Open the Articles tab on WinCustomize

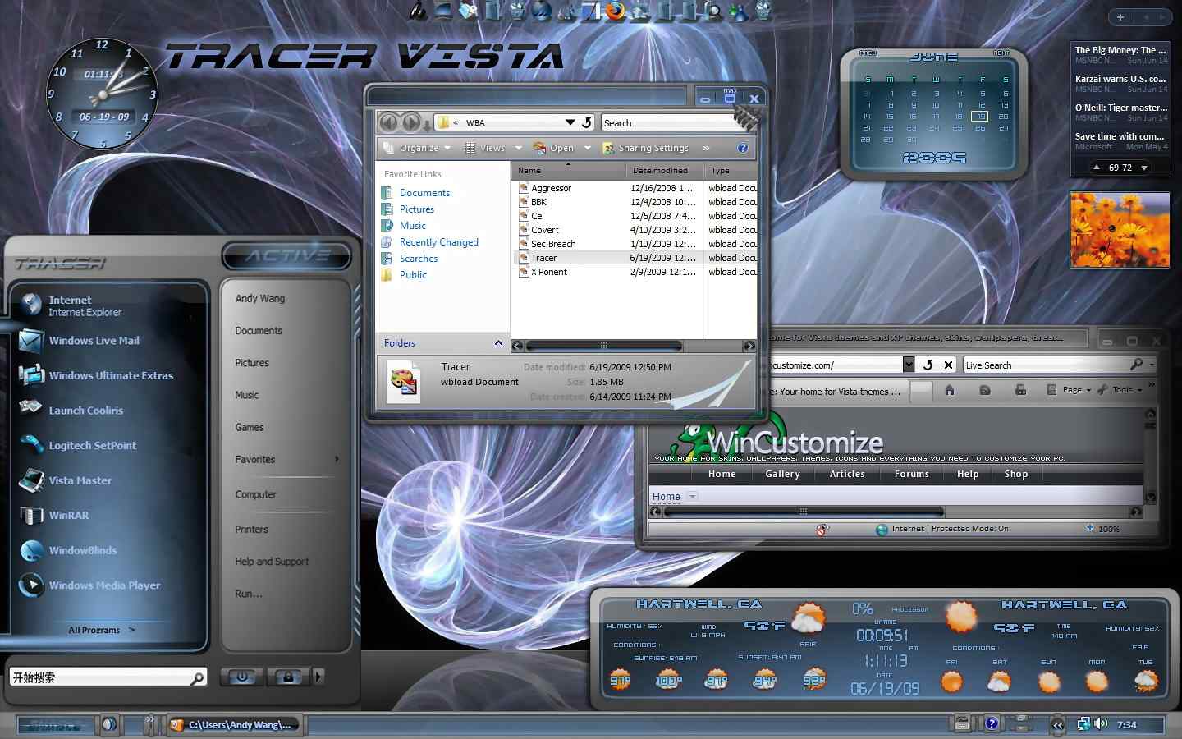[x=847, y=474]
